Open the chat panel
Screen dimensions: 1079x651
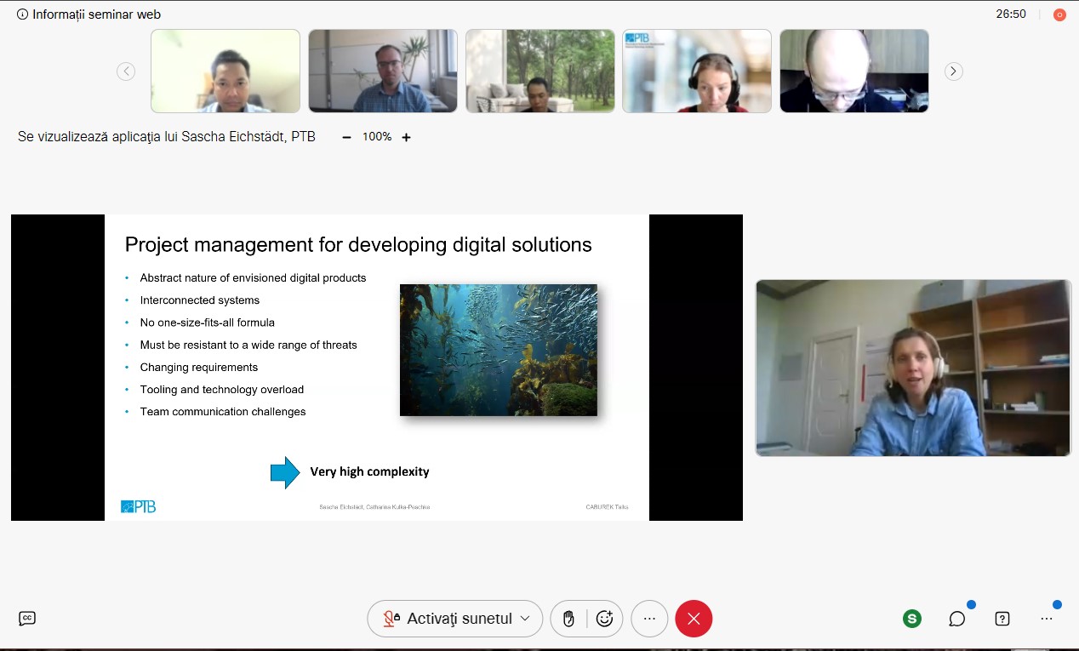tap(957, 619)
